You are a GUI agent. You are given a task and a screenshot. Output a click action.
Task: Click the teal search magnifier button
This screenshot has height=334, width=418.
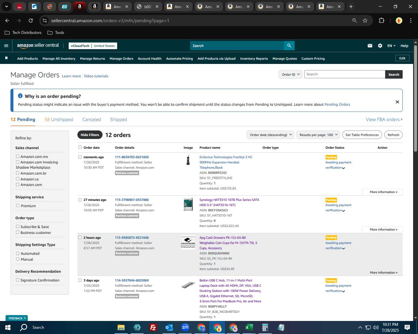289,46
